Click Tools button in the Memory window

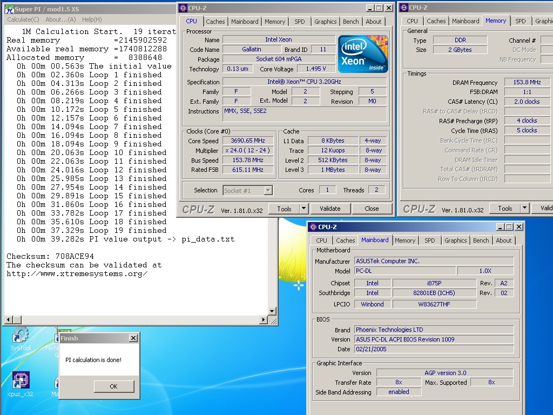[505, 209]
